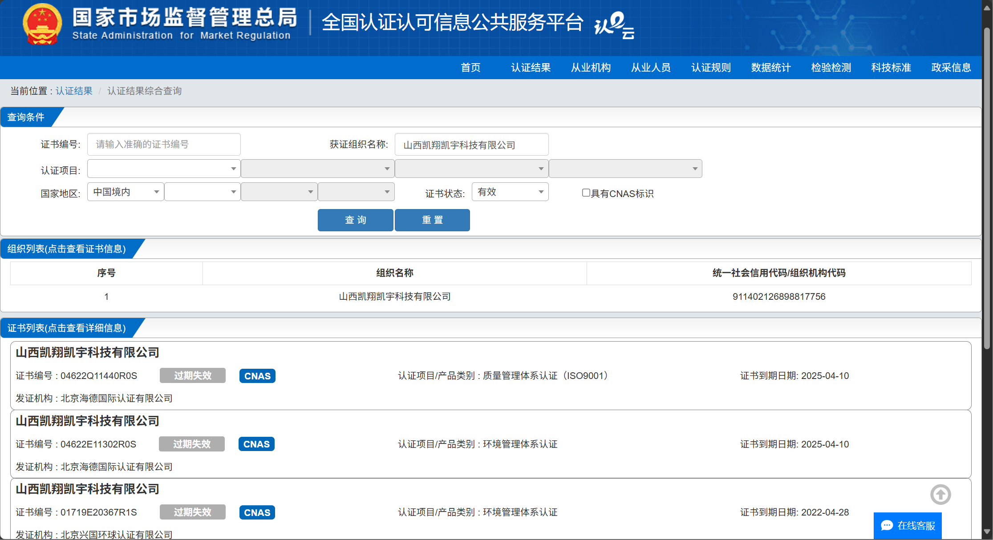
Task: Click CNAS badge for certificate 04622Q11440R0S
Action: click(257, 376)
